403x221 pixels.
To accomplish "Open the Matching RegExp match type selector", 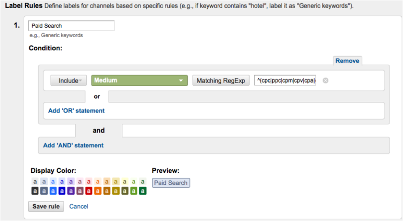I will coord(221,80).
